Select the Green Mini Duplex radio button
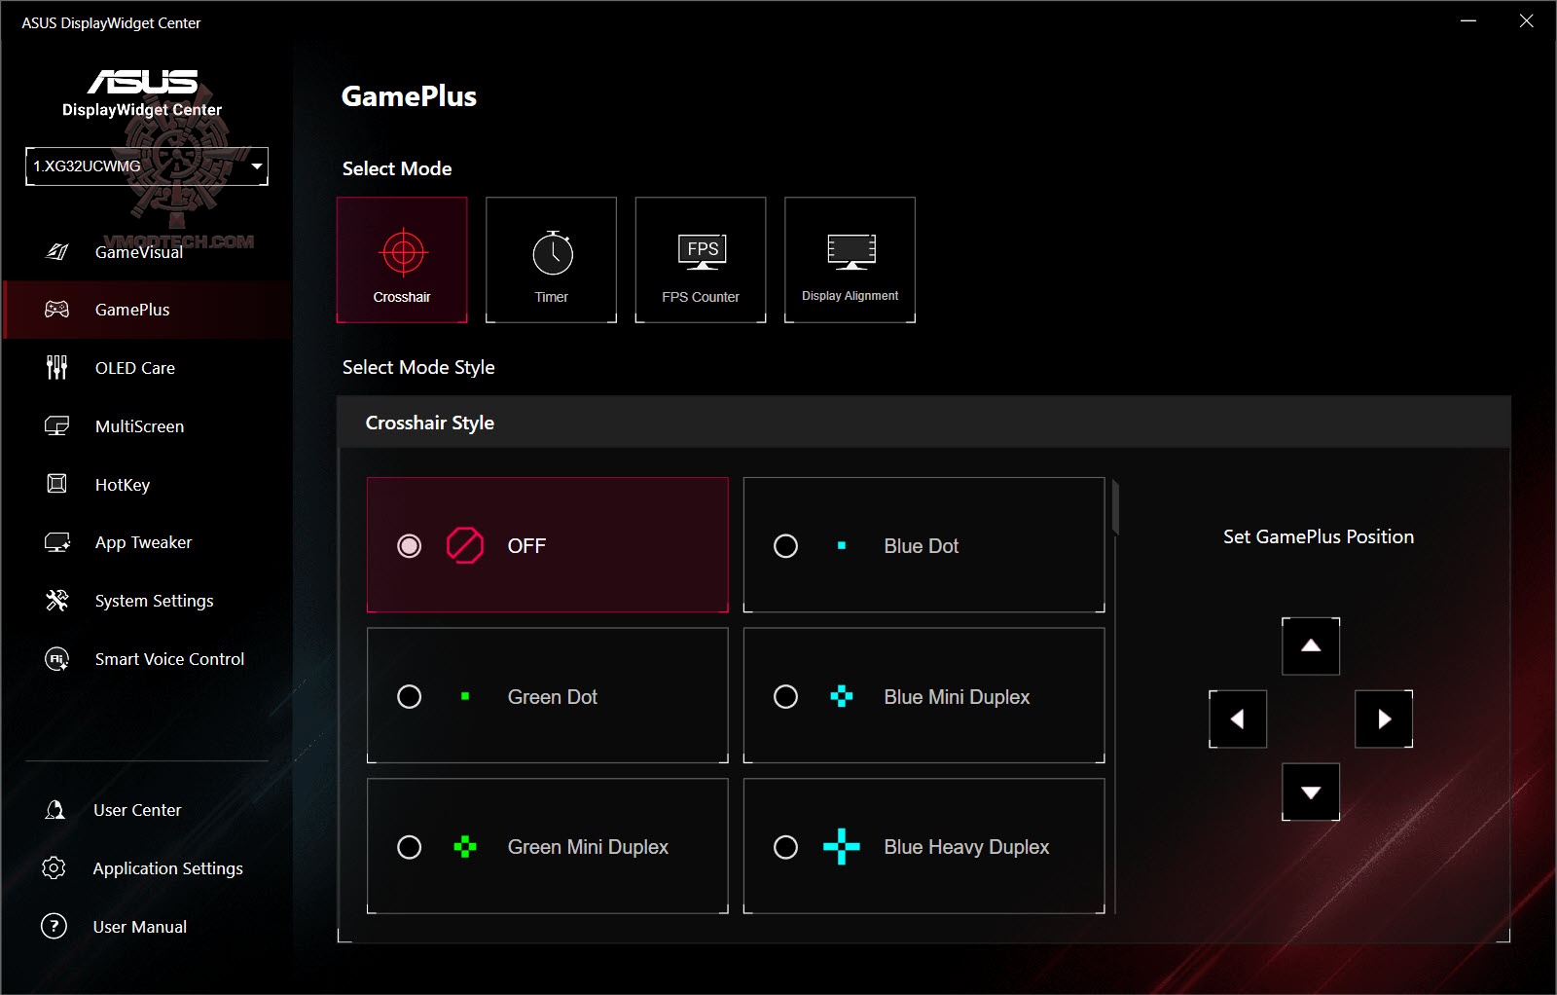 coord(410,847)
